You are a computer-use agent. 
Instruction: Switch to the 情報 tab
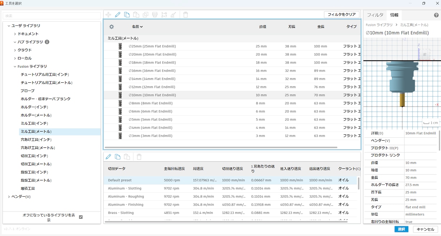pyautogui.click(x=394, y=15)
